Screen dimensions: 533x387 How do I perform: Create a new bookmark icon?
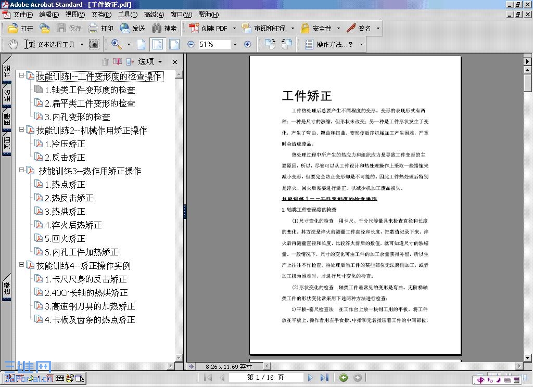[118, 61]
